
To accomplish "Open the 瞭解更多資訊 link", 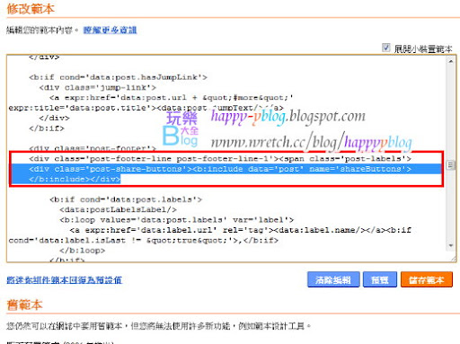I will (110, 31).
